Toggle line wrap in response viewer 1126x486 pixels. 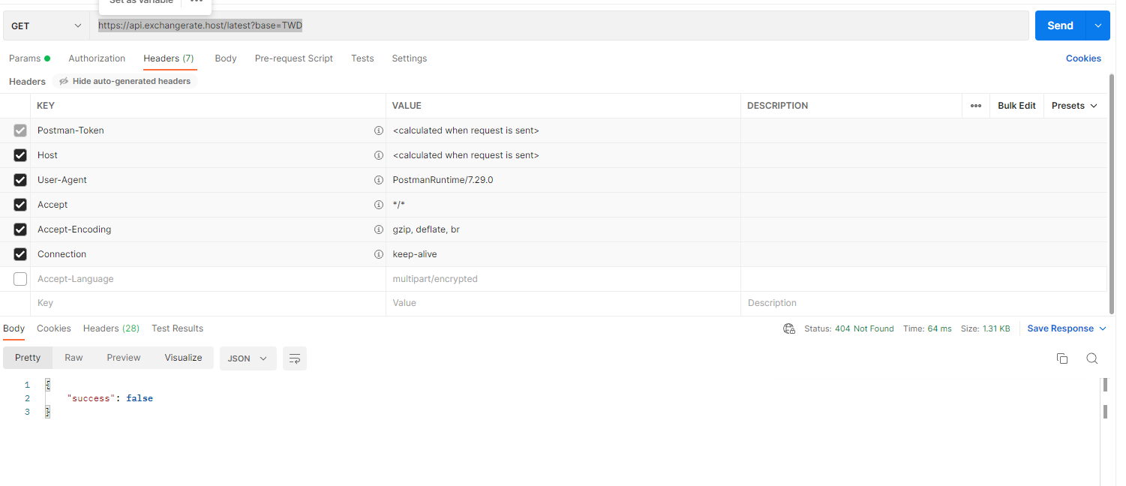coord(295,358)
